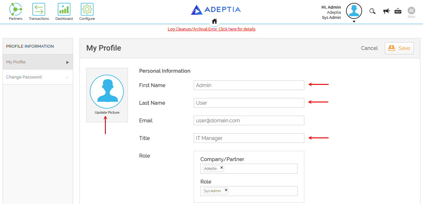The image size is (423, 204).
Task: Click the Title field
Action: pos(249,138)
